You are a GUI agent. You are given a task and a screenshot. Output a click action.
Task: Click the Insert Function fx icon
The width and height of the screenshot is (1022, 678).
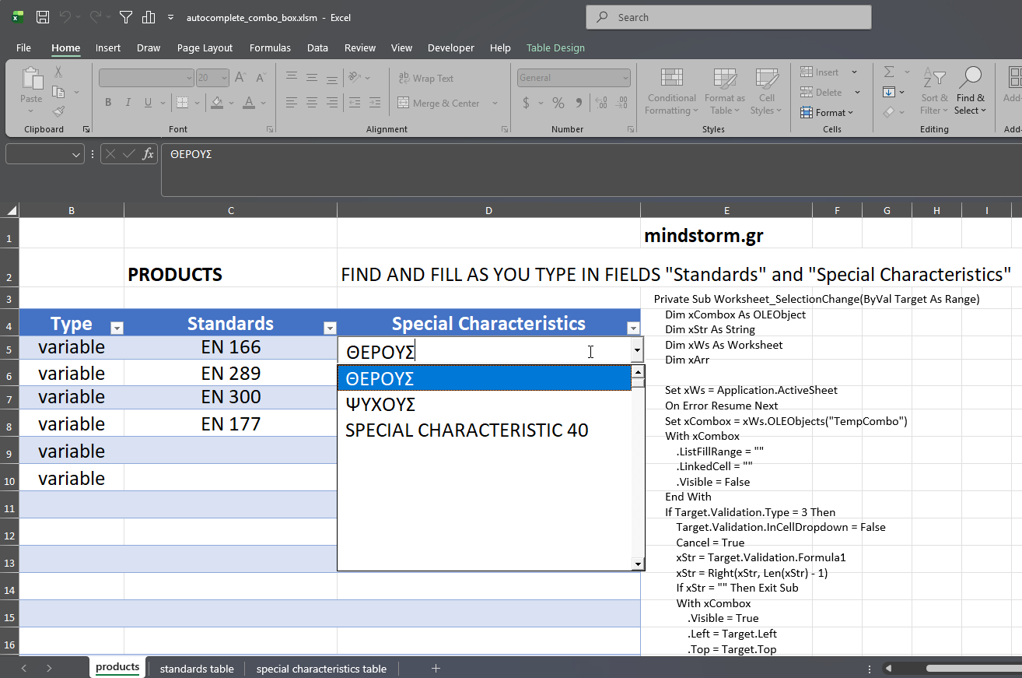[148, 154]
